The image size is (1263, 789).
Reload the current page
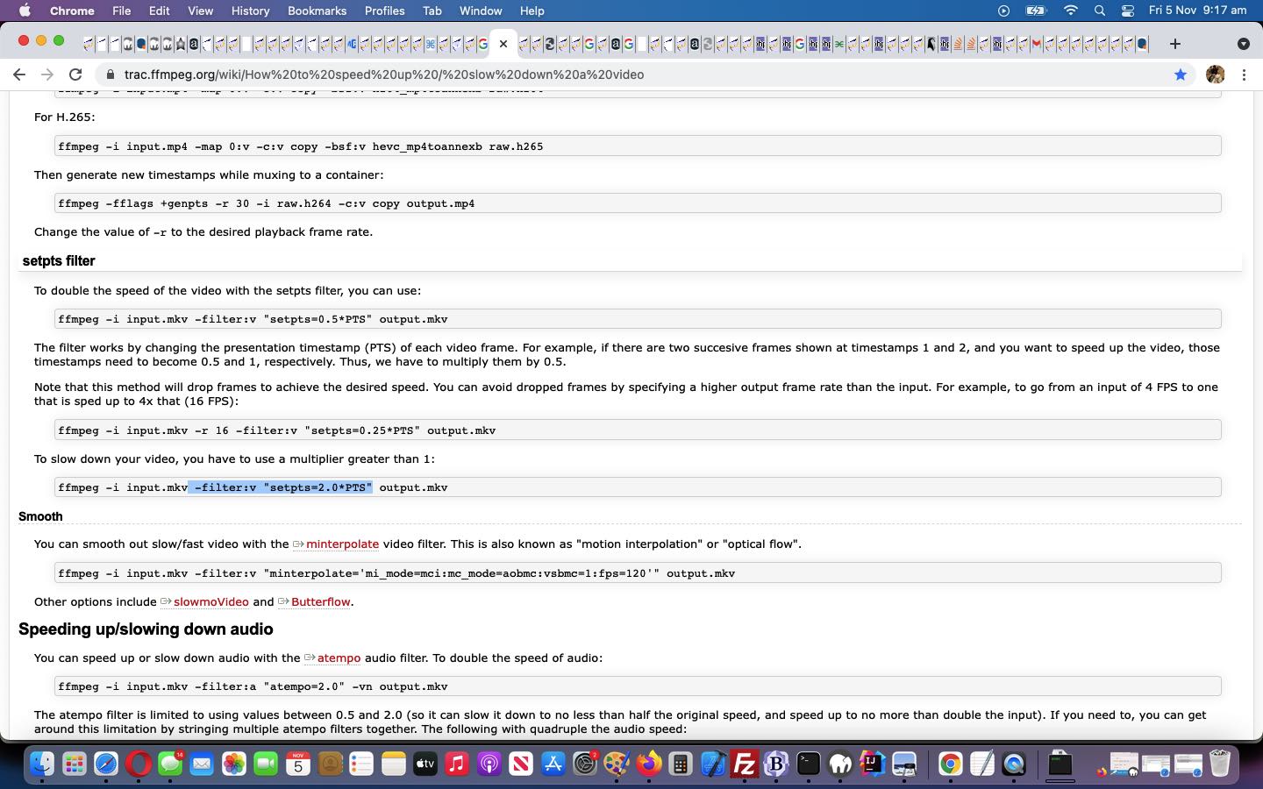tap(75, 75)
